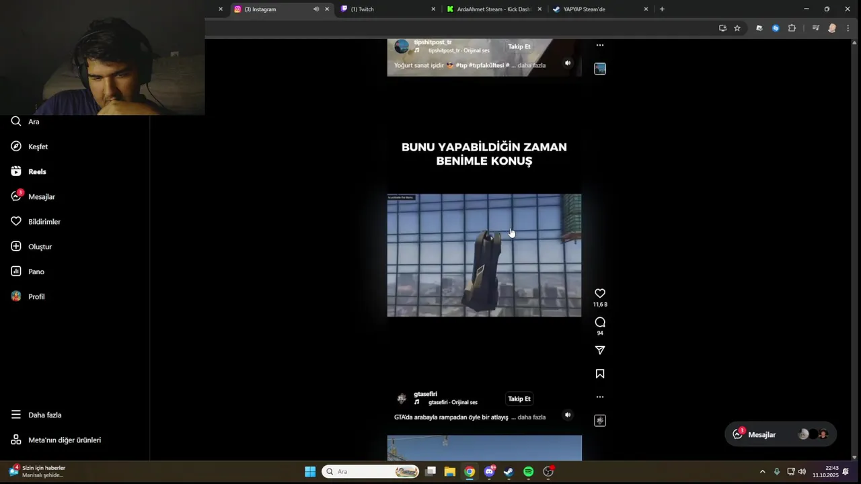The height and width of the screenshot is (484, 861).
Task: Open floating Mesajlar button at bottom right
Action: (780, 434)
